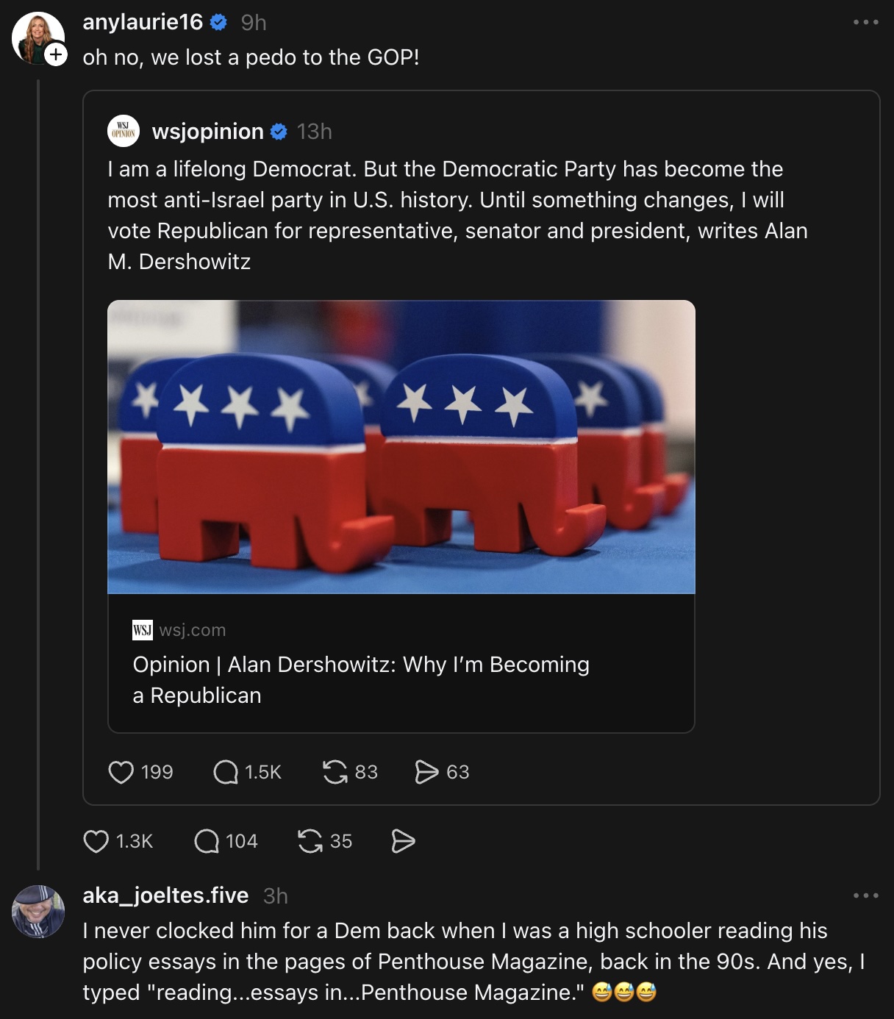
Task: Open replies on anylaurie16's post
Action: tap(207, 841)
